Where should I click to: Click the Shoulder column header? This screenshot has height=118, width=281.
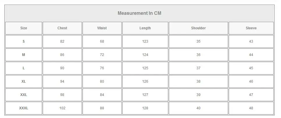198,28
